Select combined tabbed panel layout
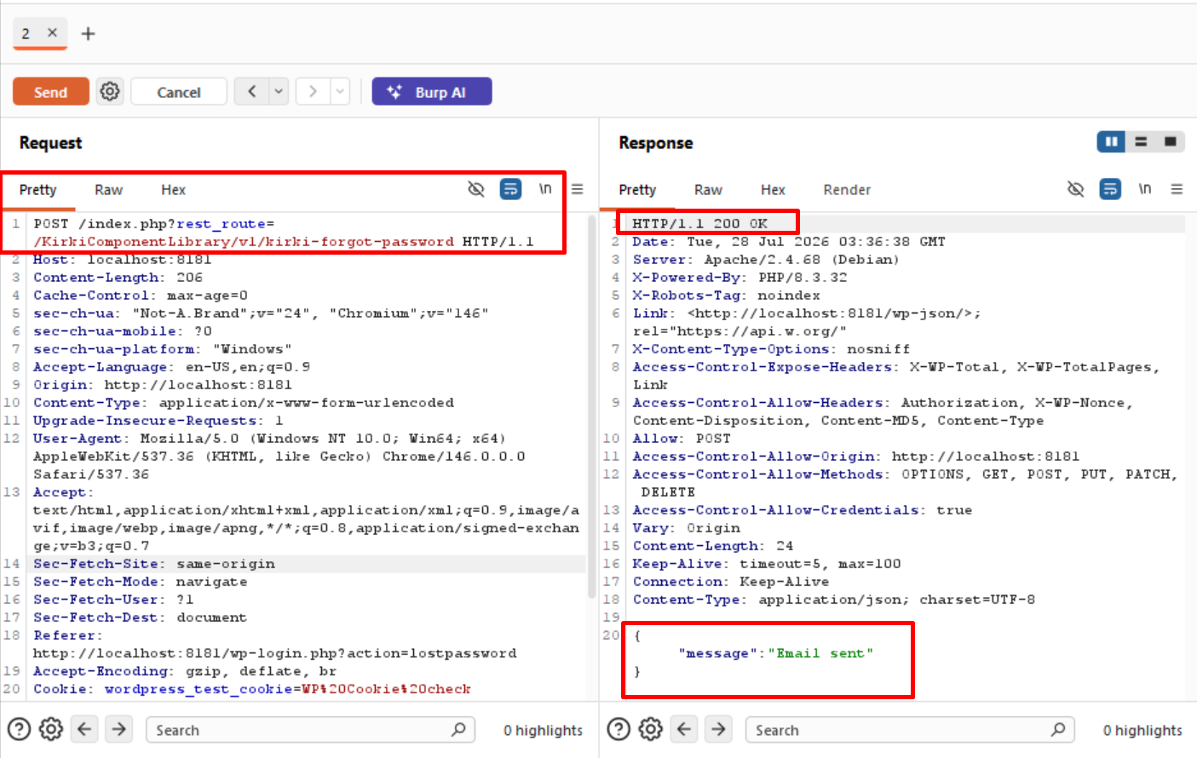 click(1171, 141)
